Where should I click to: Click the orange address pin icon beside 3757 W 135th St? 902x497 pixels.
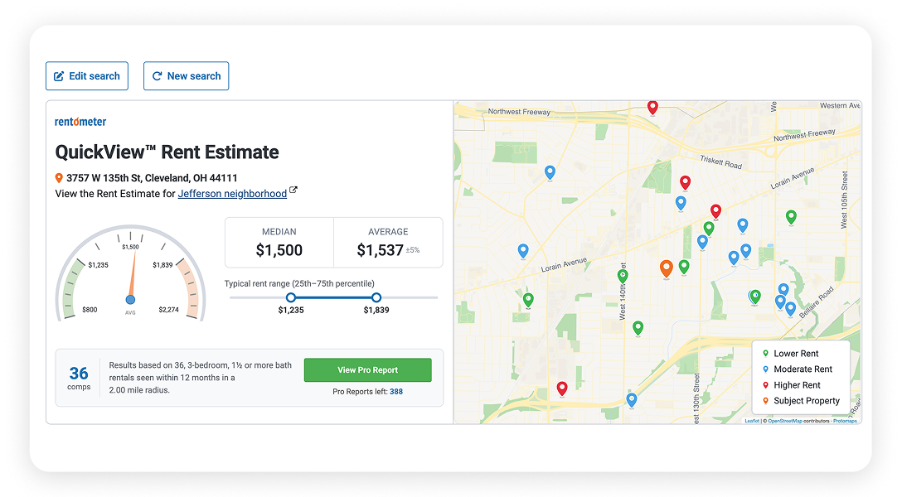[59, 178]
